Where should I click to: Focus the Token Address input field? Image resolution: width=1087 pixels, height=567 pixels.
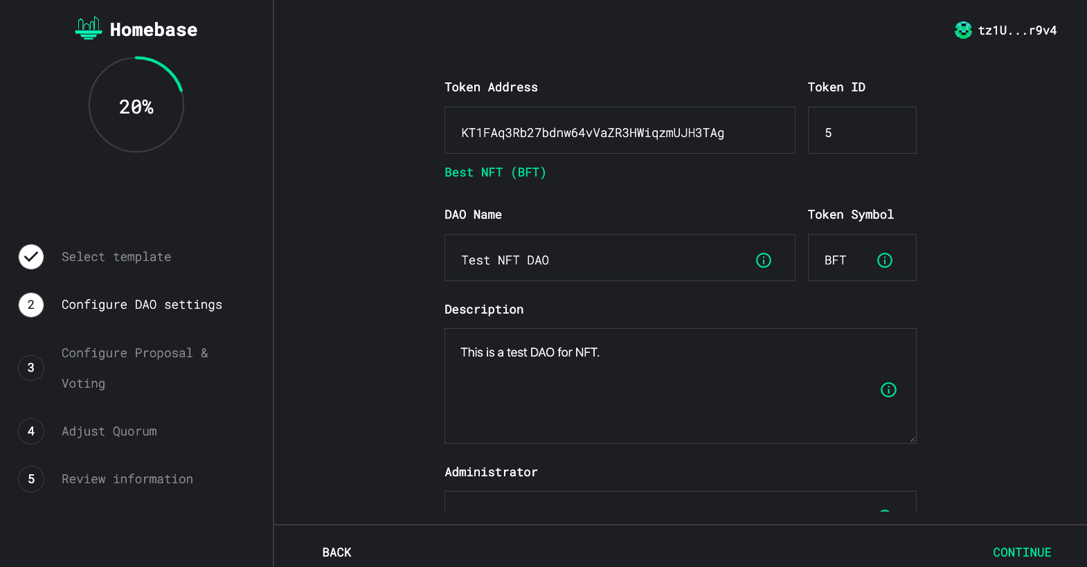(619, 131)
